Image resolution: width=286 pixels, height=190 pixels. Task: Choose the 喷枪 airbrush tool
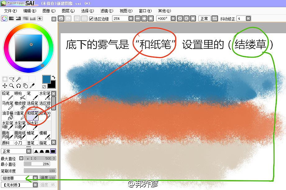(x=20, y=95)
